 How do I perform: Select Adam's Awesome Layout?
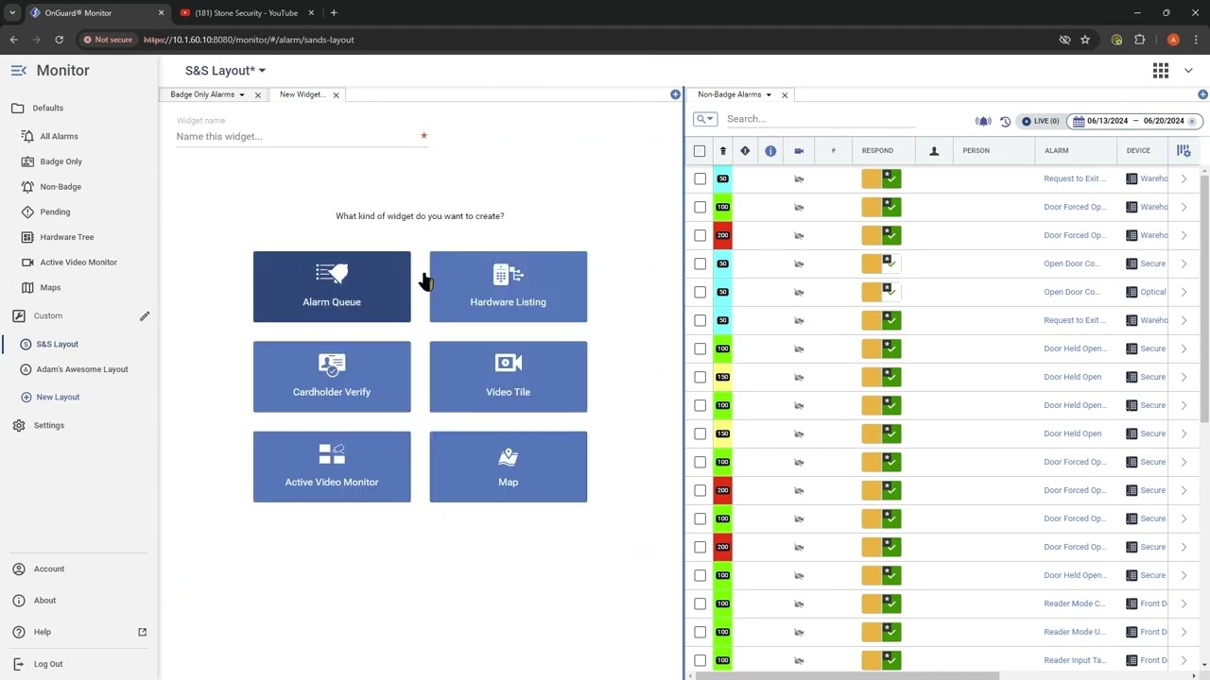[x=82, y=369]
